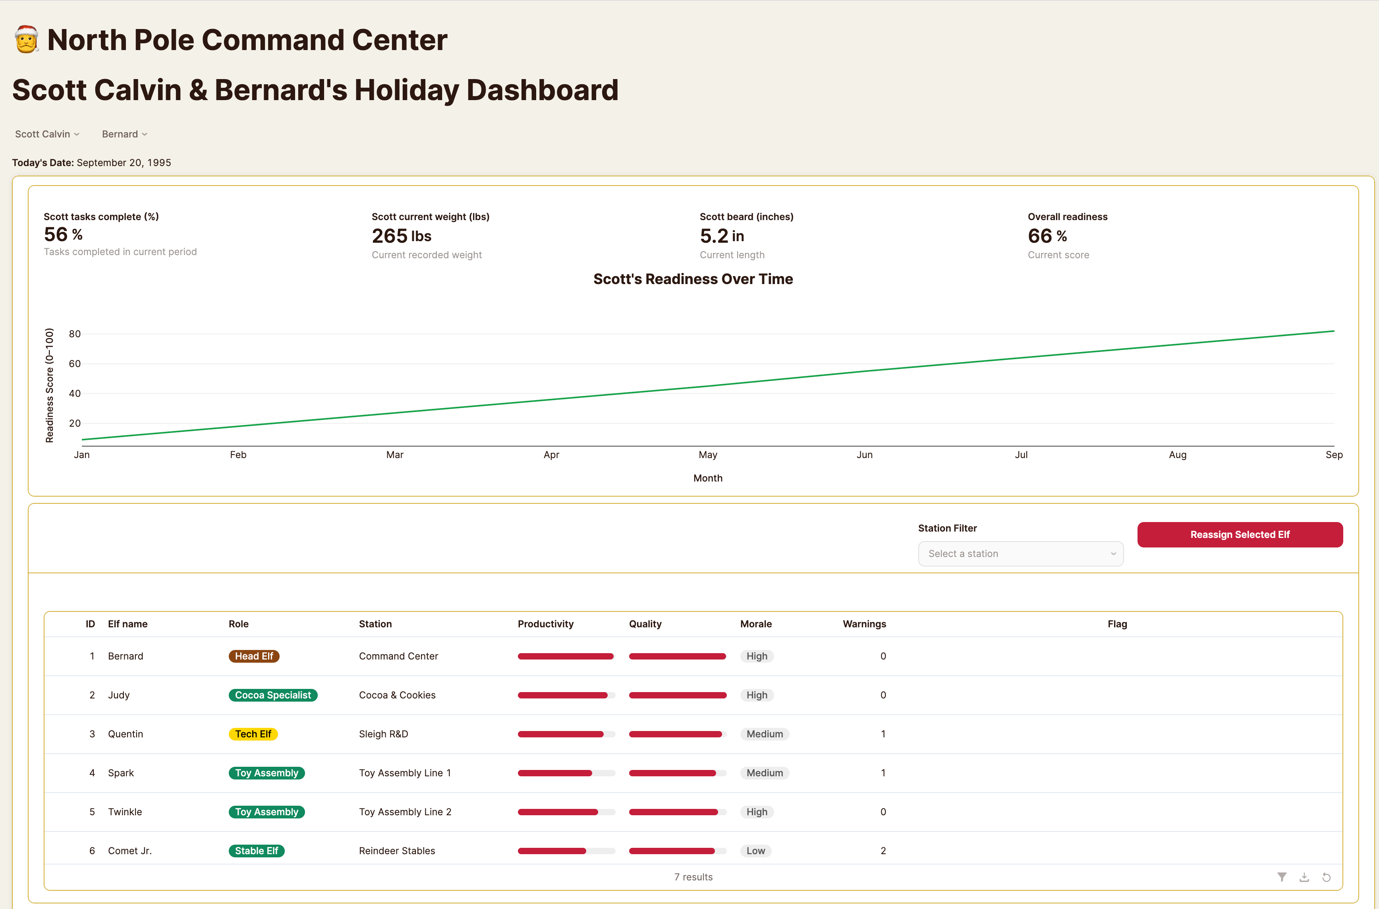Click Spark's quality progress bar
Viewport: 1379px width, 909px height.
[x=677, y=773]
